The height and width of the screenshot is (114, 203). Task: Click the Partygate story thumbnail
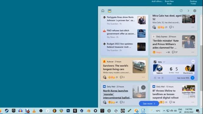(141, 20)
